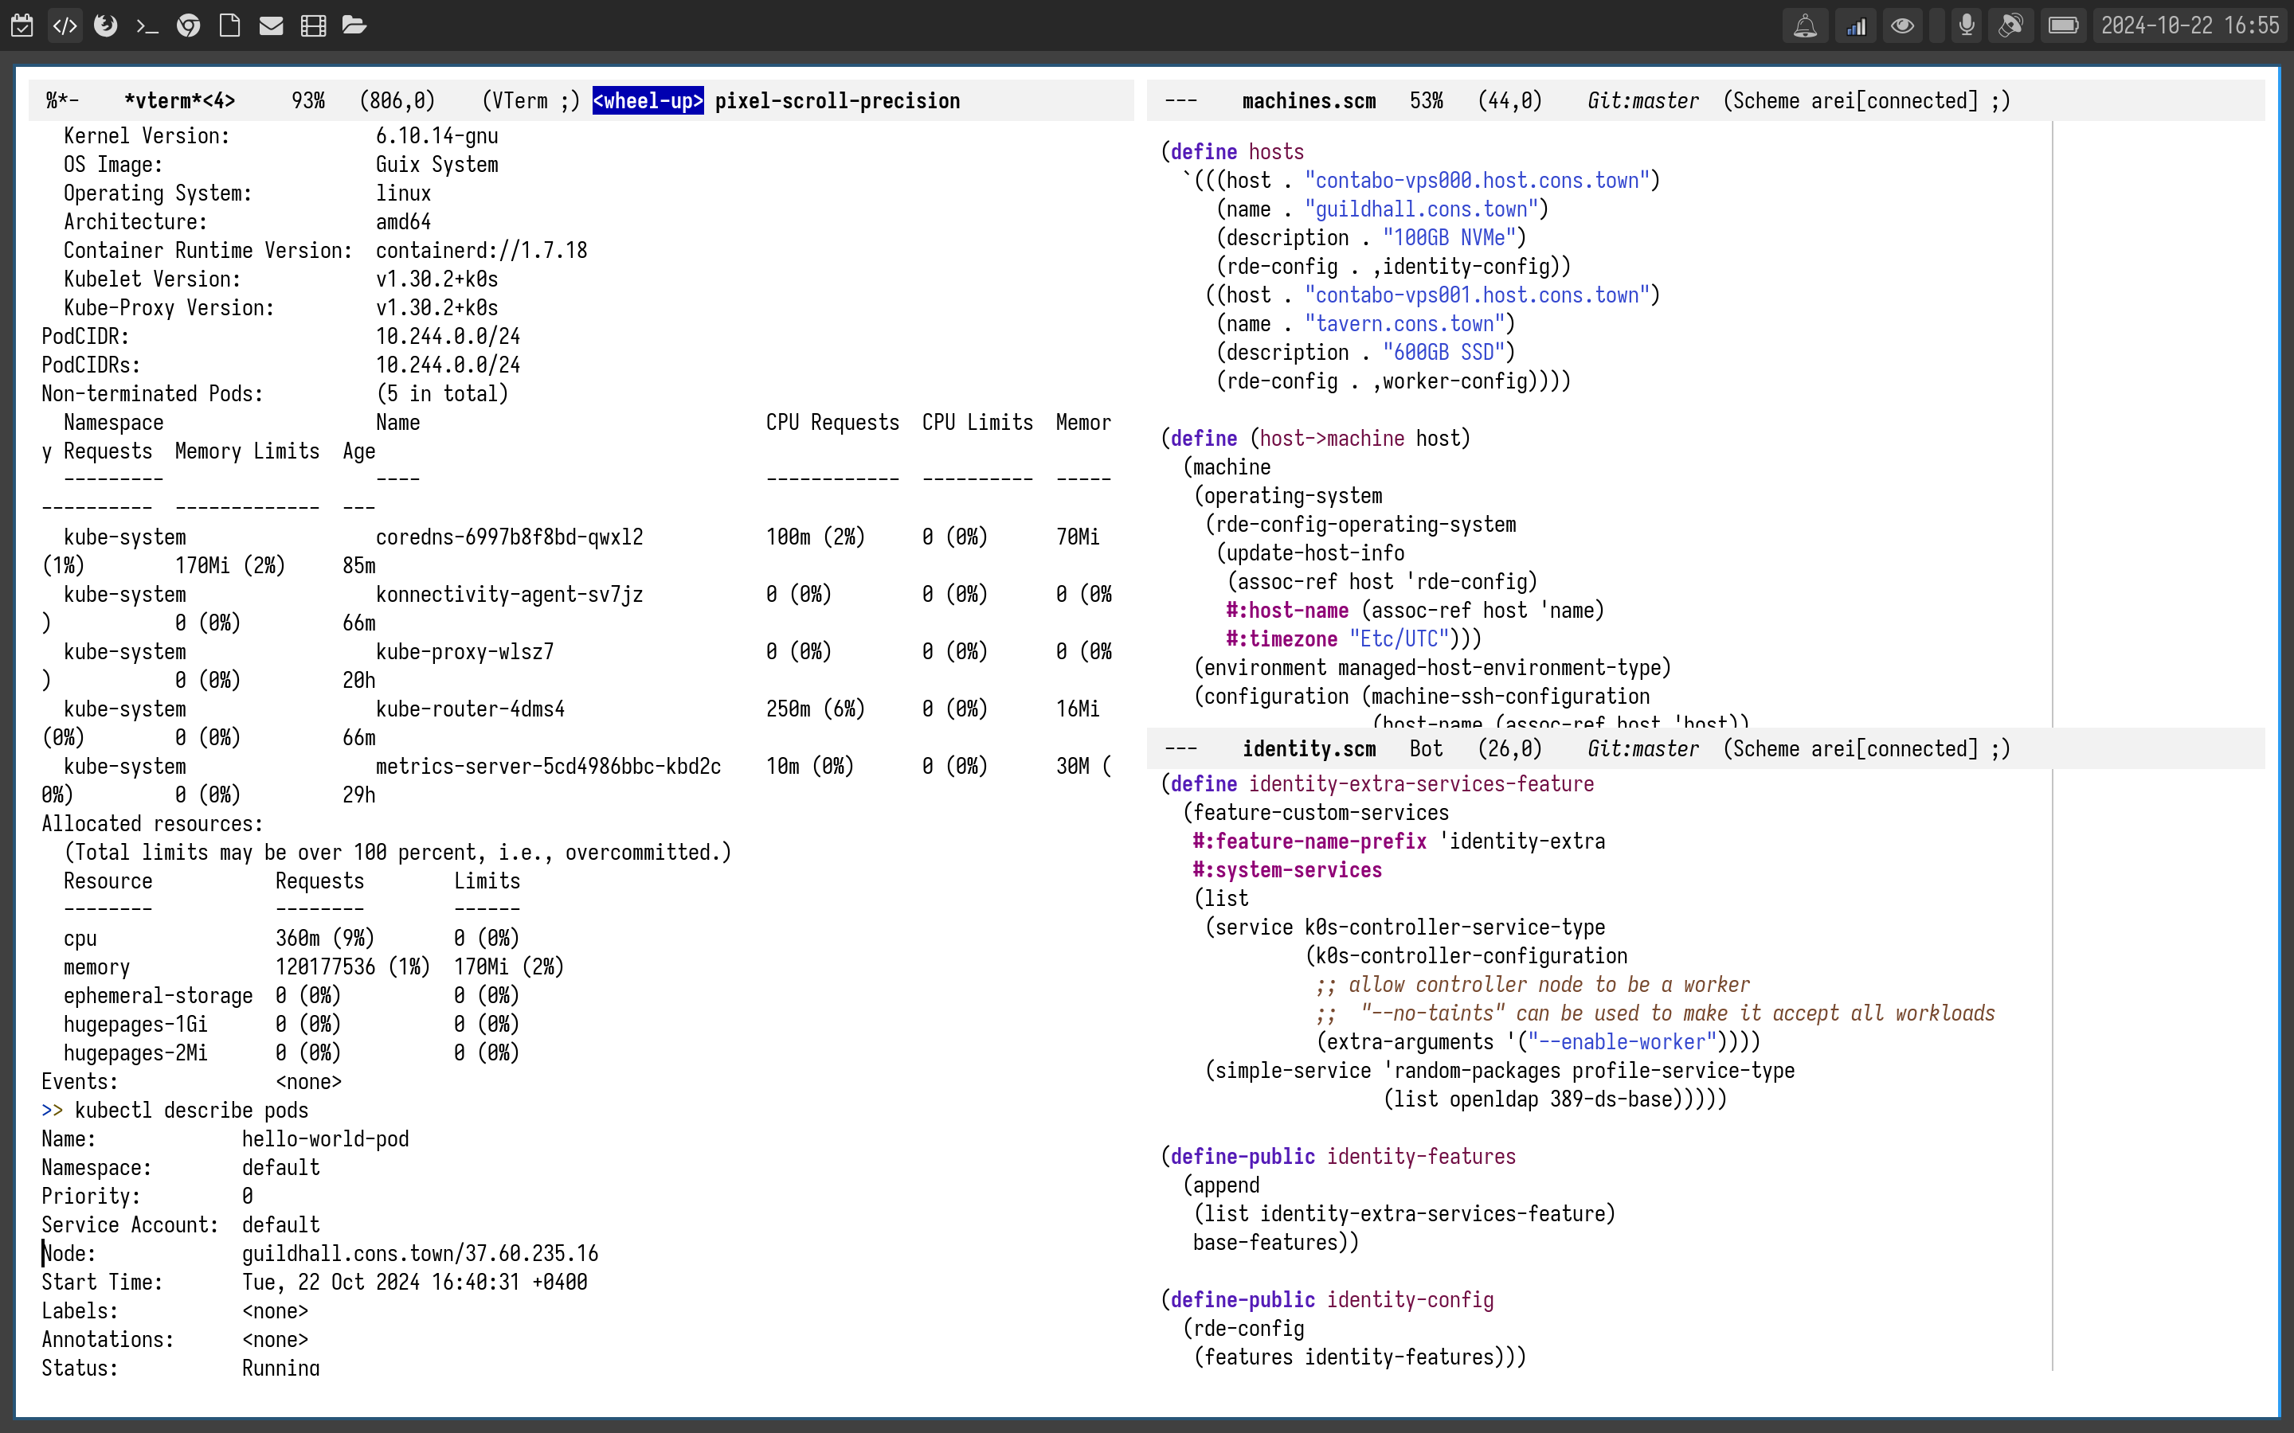Click the kubectl describe pods command line
2294x1433 pixels.
coord(191,1110)
